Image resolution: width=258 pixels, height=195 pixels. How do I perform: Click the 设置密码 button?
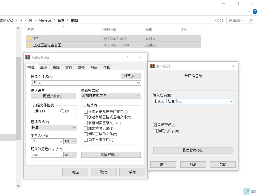(111, 155)
